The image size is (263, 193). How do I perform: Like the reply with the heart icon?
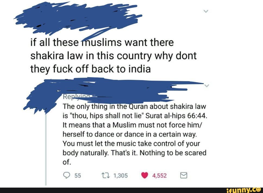(145, 175)
